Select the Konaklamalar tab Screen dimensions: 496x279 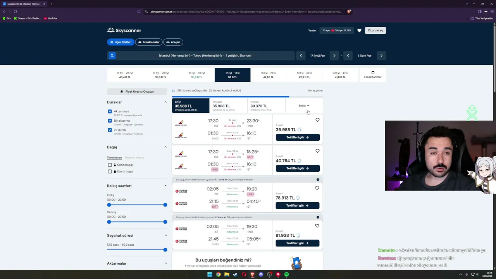click(x=149, y=42)
